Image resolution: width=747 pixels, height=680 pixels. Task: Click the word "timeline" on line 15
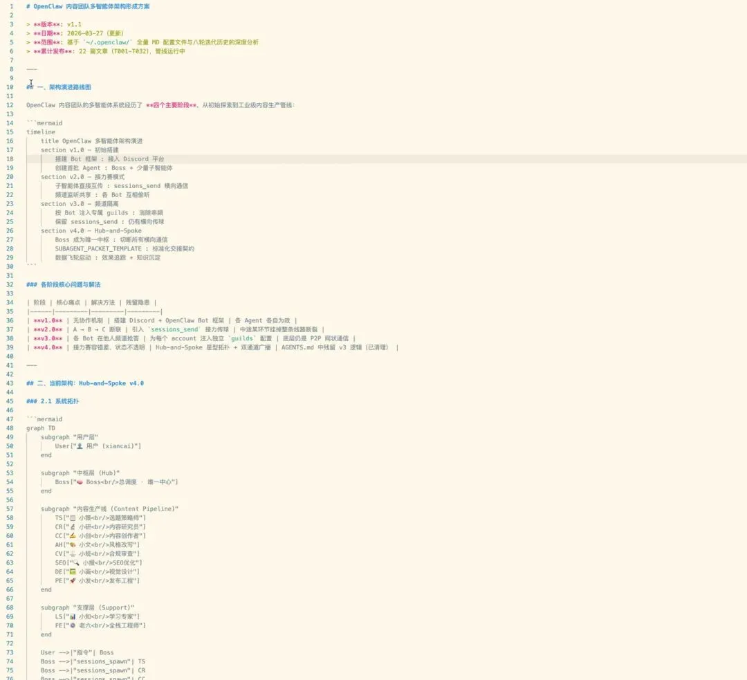(x=41, y=132)
